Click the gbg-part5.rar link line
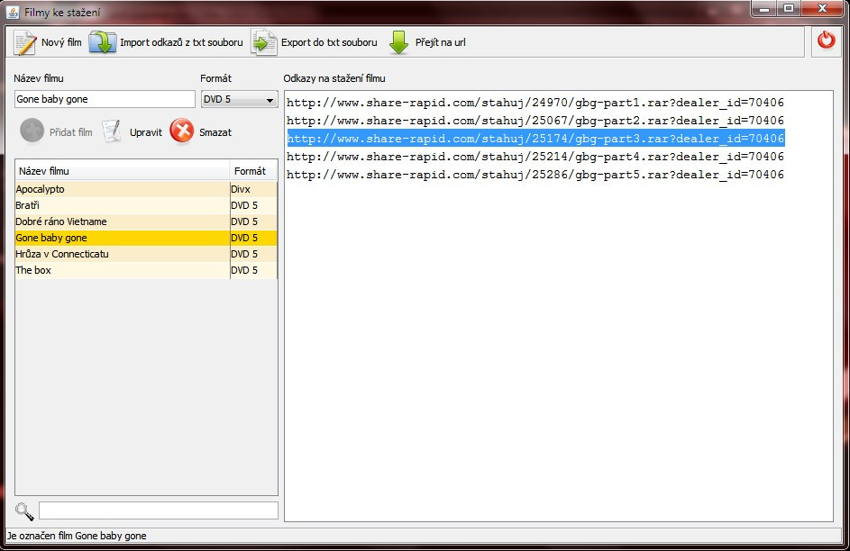850x551 pixels. [535, 175]
